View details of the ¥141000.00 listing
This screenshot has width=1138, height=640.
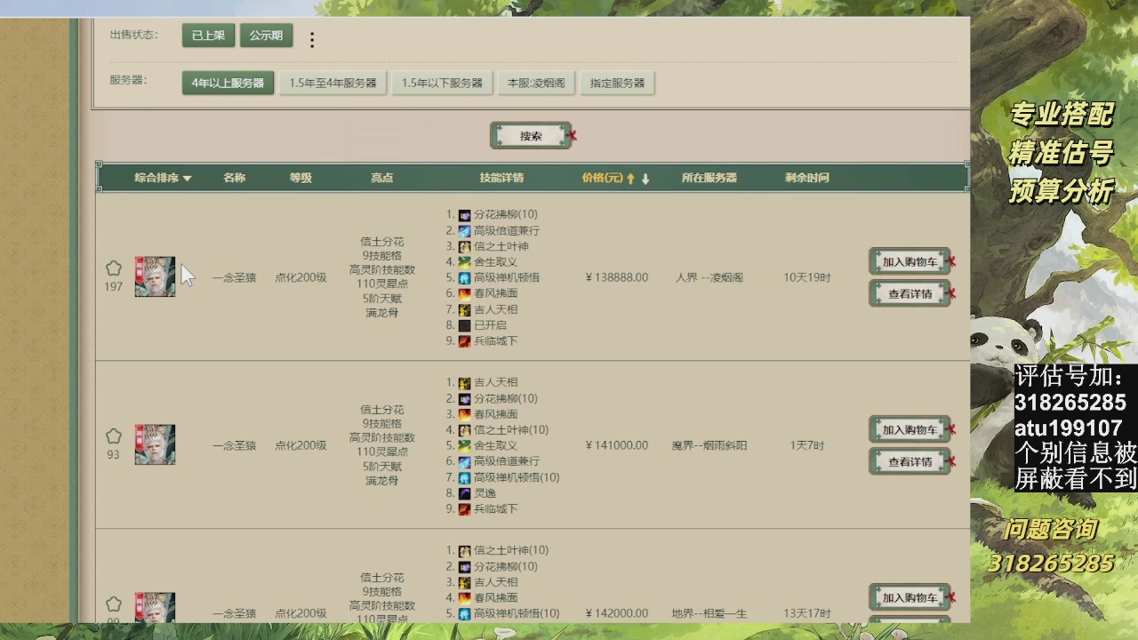[910, 462]
